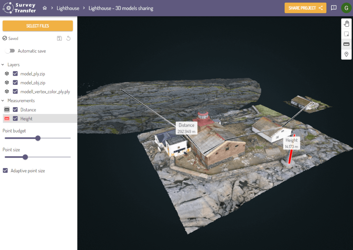353x250 pixels.
Task: Open the user account avatar G
Action: coord(346,8)
